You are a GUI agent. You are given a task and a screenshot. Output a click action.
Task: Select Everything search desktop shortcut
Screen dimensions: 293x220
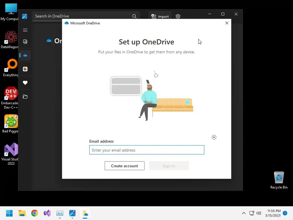click(11, 68)
